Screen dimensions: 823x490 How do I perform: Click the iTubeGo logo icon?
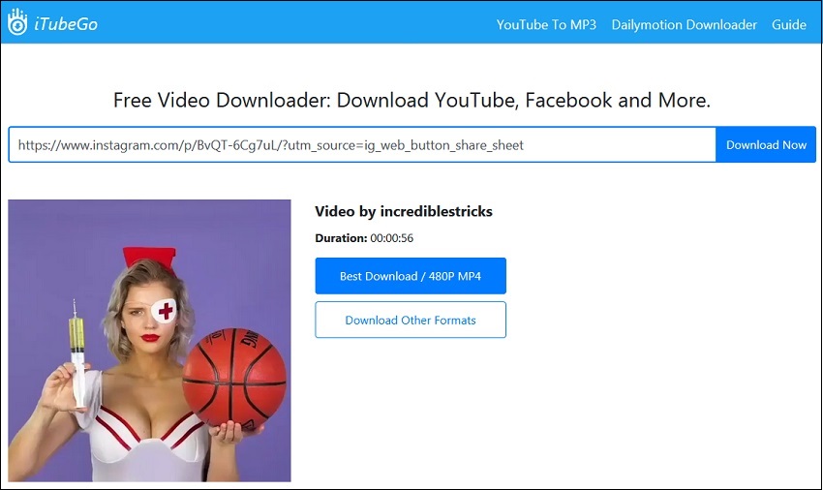17,22
